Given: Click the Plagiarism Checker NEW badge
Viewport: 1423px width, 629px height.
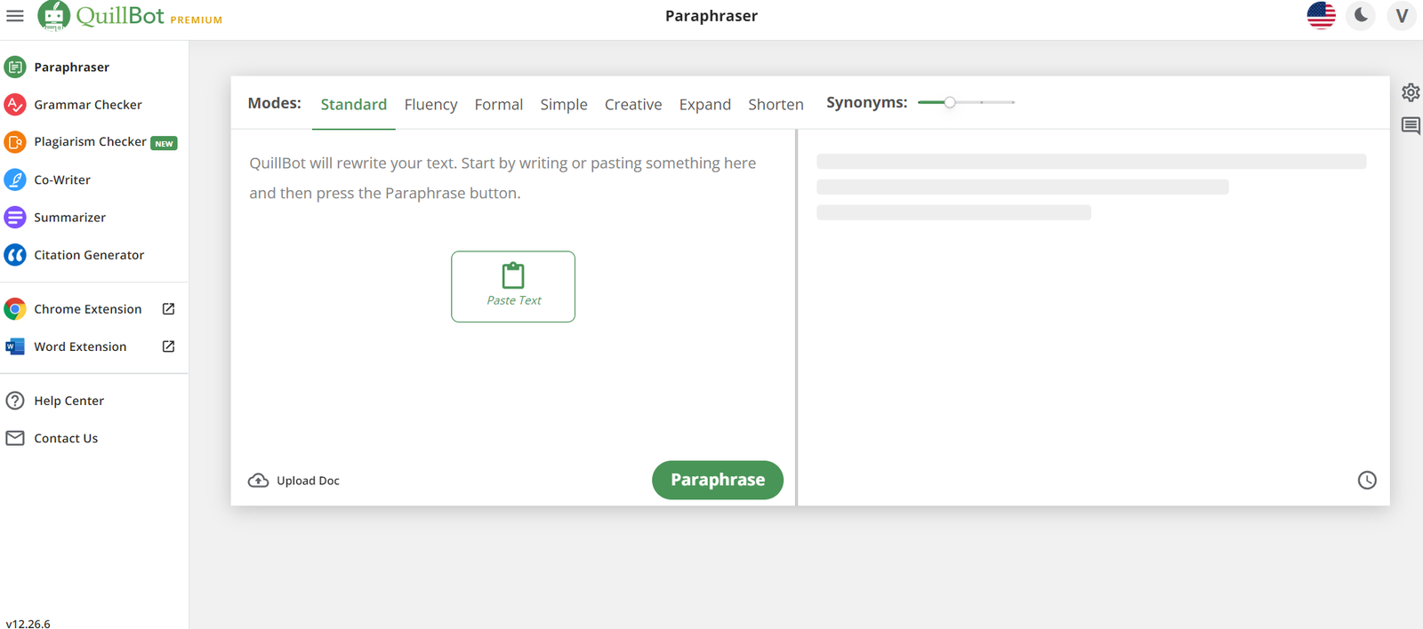Looking at the screenshot, I should pyautogui.click(x=165, y=143).
